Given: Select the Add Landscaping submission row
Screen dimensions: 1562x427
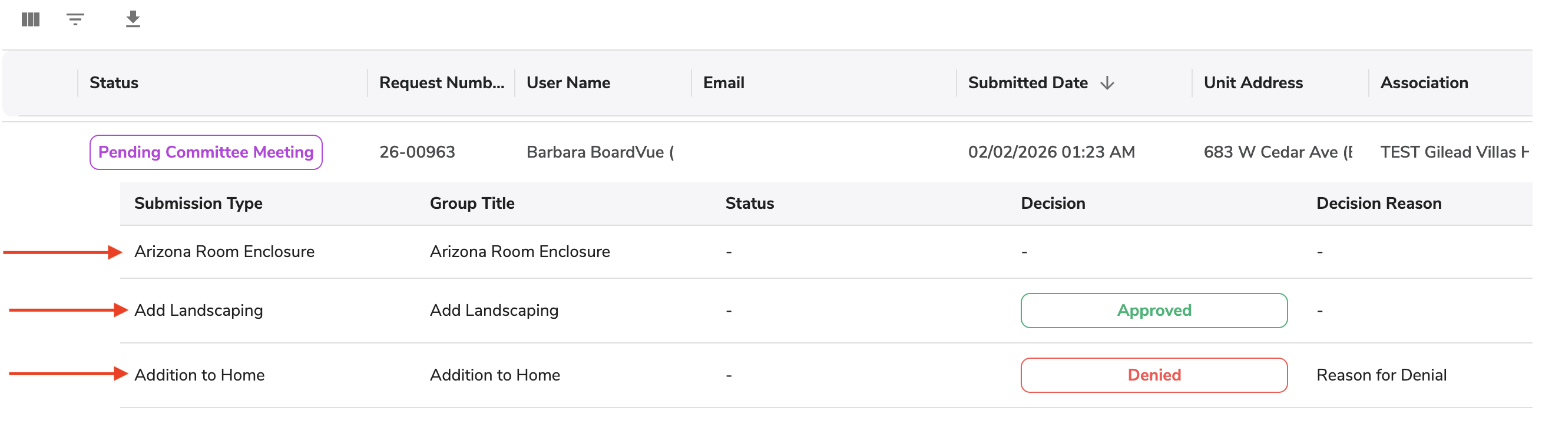Looking at the screenshot, I should click(x=826, y=311).
